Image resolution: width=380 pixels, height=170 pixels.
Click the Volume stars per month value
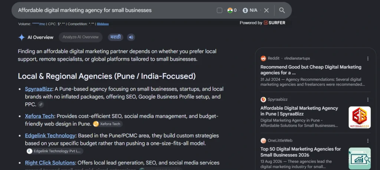(x=39, y=24)
